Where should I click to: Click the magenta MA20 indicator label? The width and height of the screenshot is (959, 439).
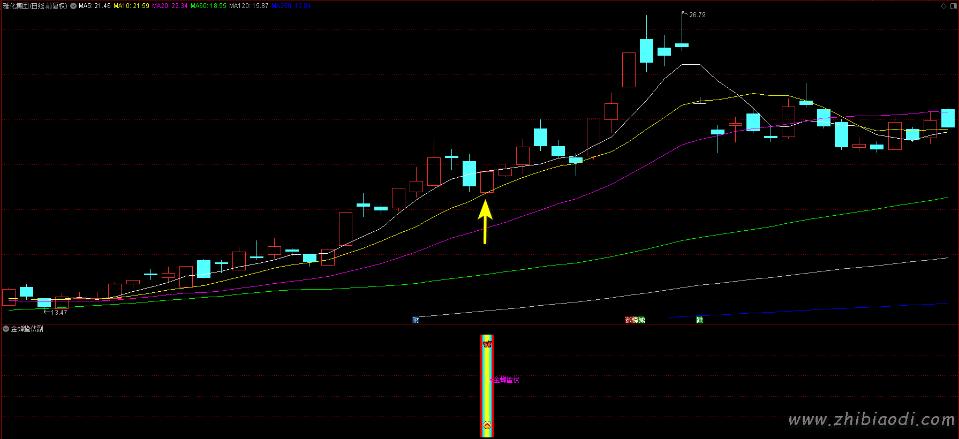(170, 6)
